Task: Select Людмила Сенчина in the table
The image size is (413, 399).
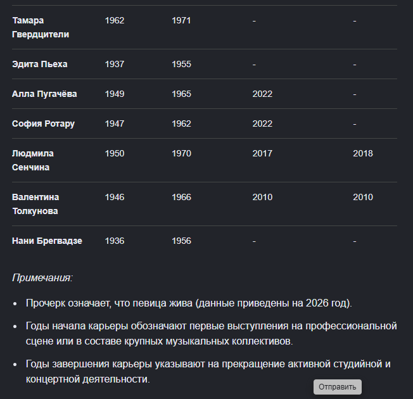Action: pyautogui.click(x=33, y=160)
